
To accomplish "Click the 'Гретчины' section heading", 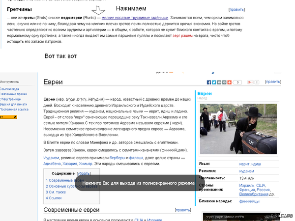I will click(x=19, y=9).
